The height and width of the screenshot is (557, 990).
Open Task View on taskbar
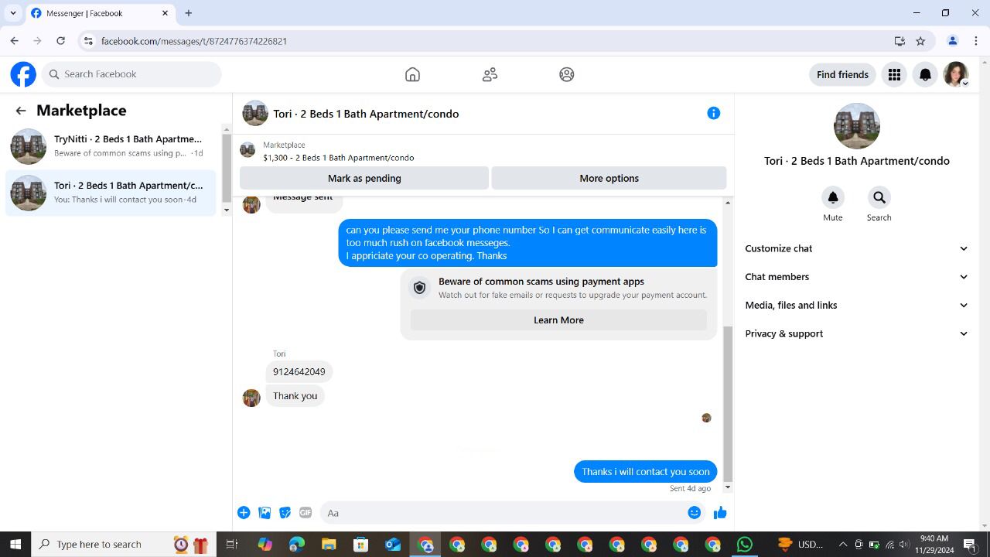point(231,545)
